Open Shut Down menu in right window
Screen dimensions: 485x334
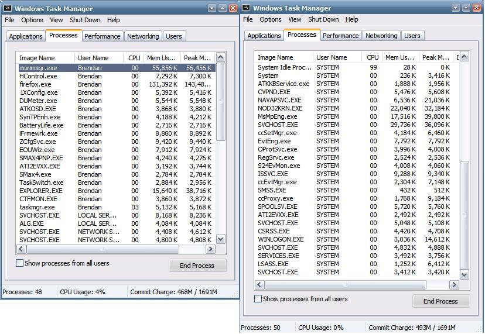(x=323, y=19)
